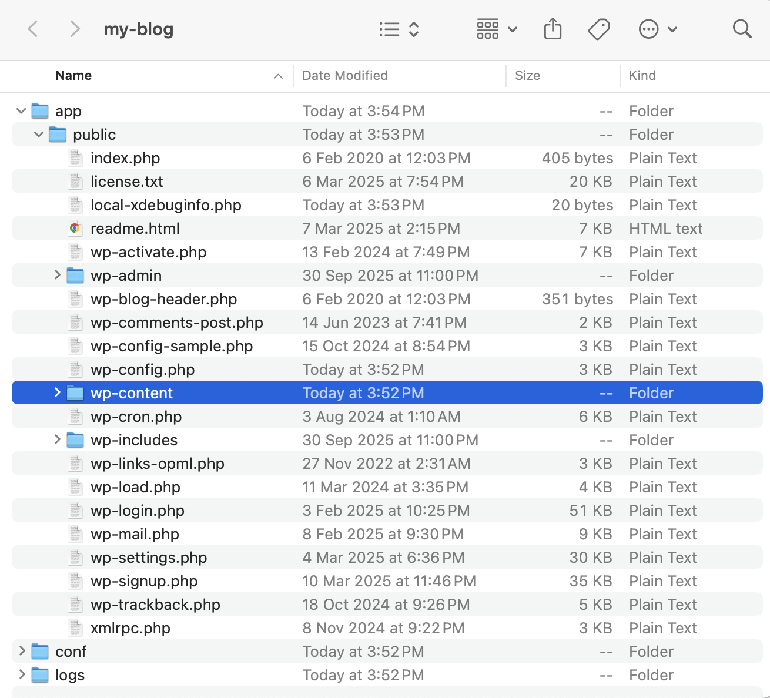The width and height of the screenshot is (770, 698).
Task: Select the wp-config-sample.php file name
Action: pos(172,346)
